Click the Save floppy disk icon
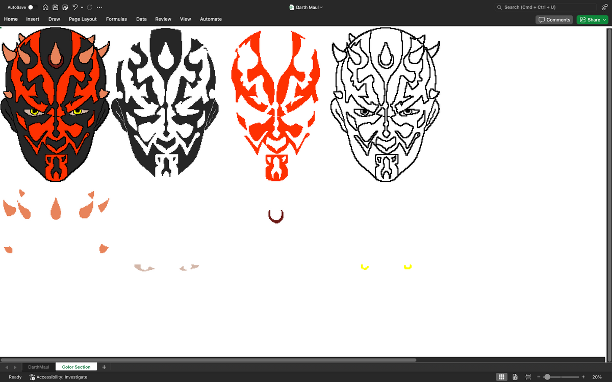612x382 pixels. tap(55, 7)
